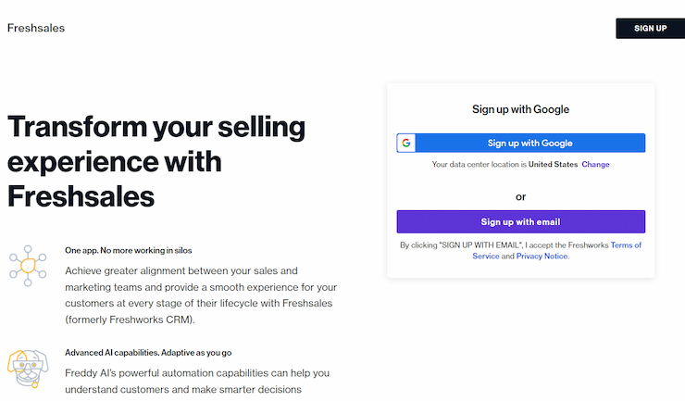Click the 'Transform your selling experience' headline
Image resolution: width=685 pixels, height=401 pixels.
(x=157, y=161)
